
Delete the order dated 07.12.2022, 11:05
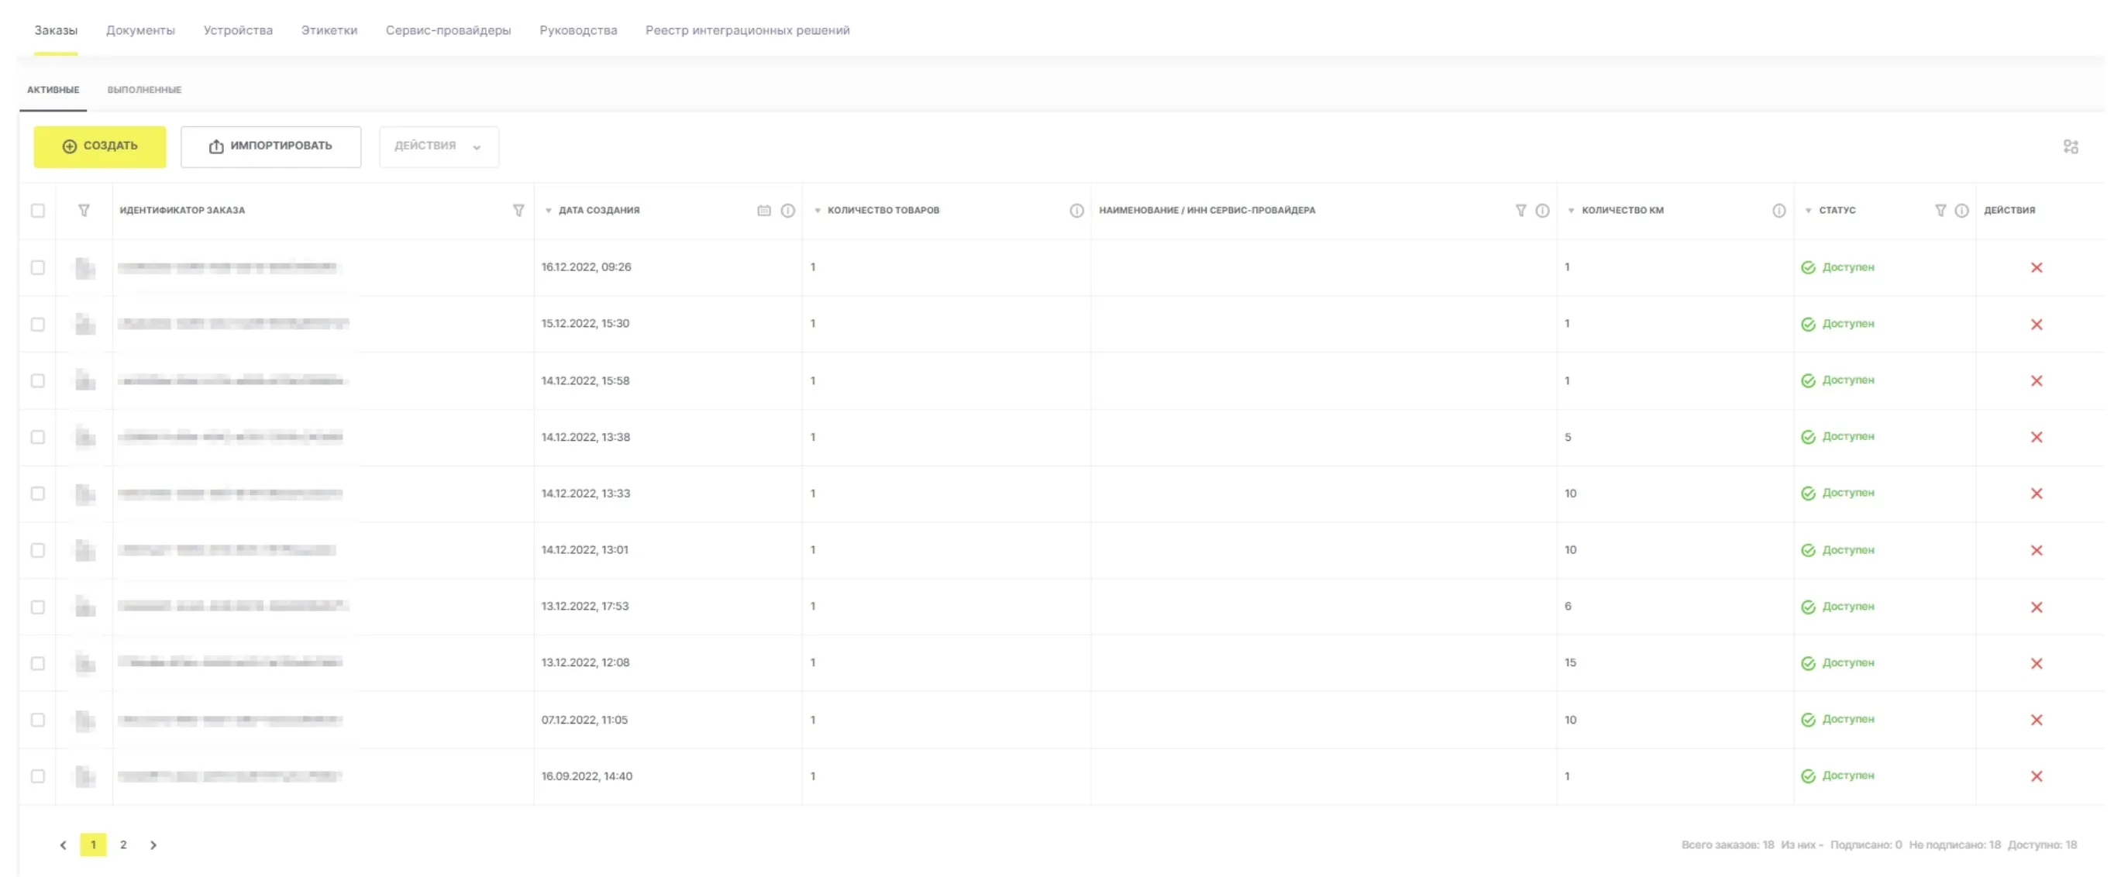(2036, 720)
